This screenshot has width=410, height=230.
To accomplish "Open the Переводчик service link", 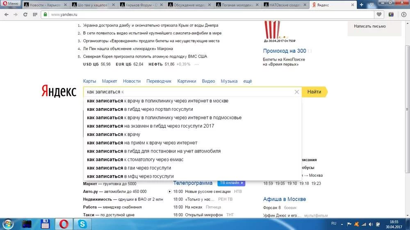I will click(x=159, y=81).
